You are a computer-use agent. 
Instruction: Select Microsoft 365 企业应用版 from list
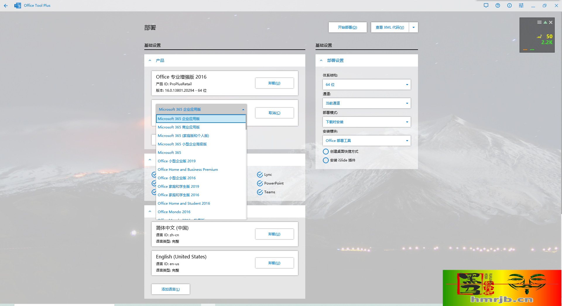tap(201, 119)
